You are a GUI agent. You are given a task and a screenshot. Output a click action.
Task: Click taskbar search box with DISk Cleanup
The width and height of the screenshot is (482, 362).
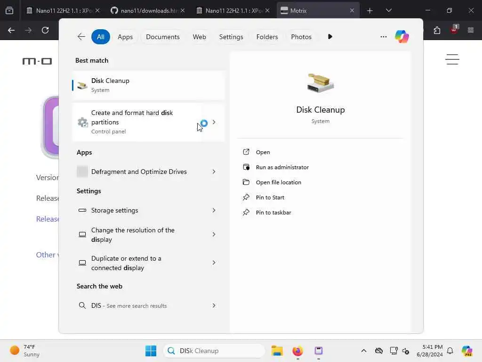coord(214,351)
